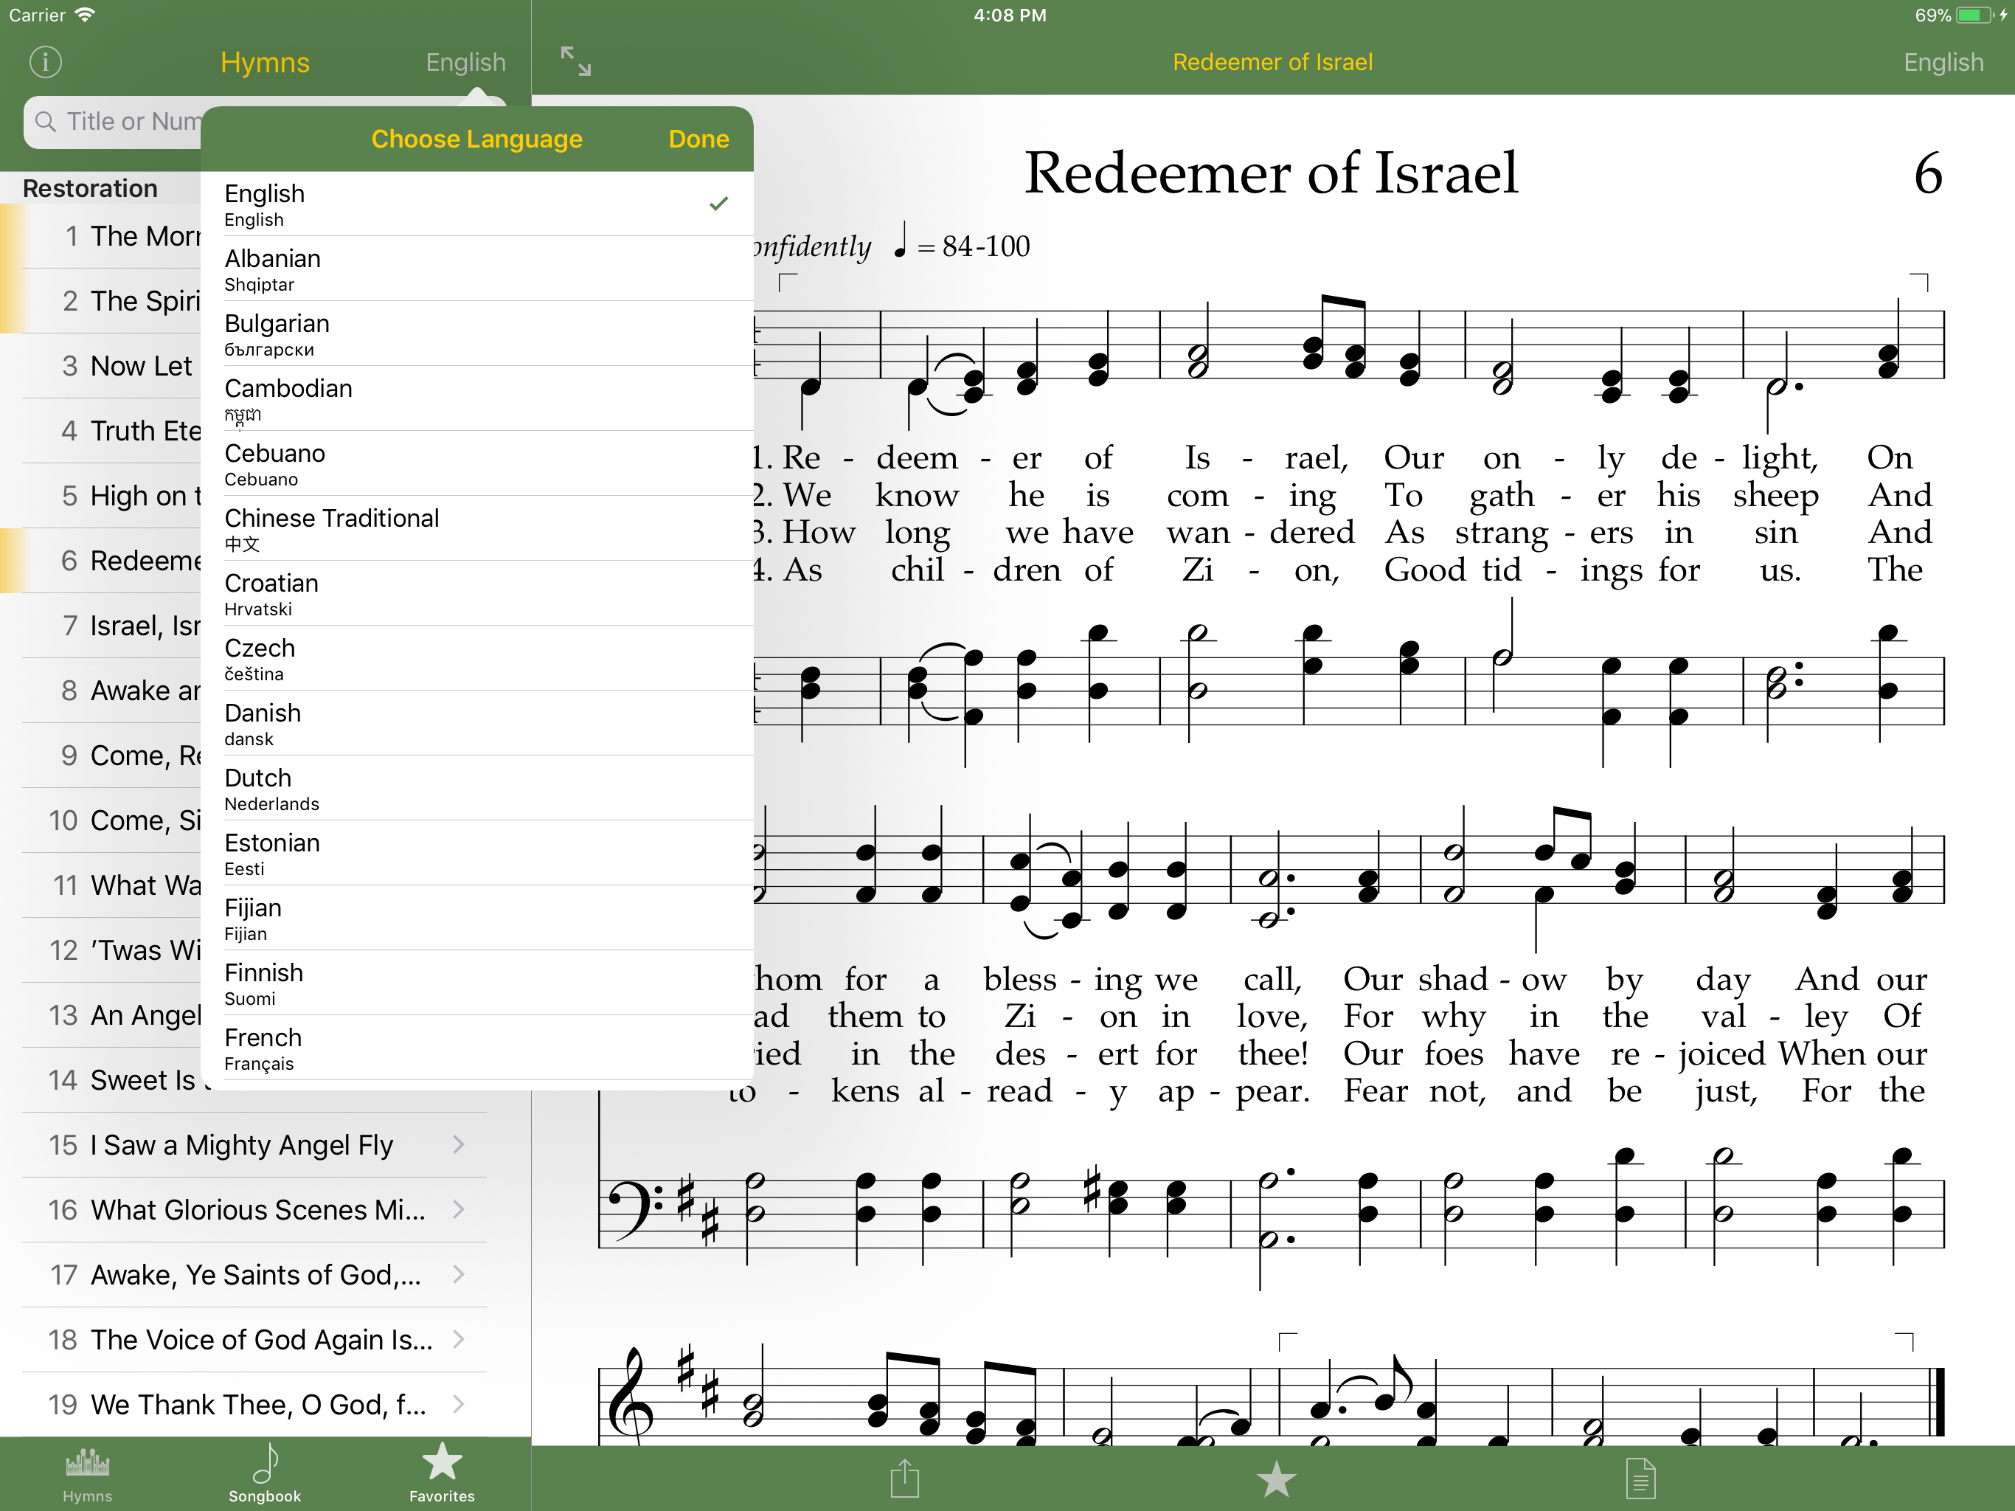Tap the search magnifier icon
Screen dimensions: 2015x1511
46,121
